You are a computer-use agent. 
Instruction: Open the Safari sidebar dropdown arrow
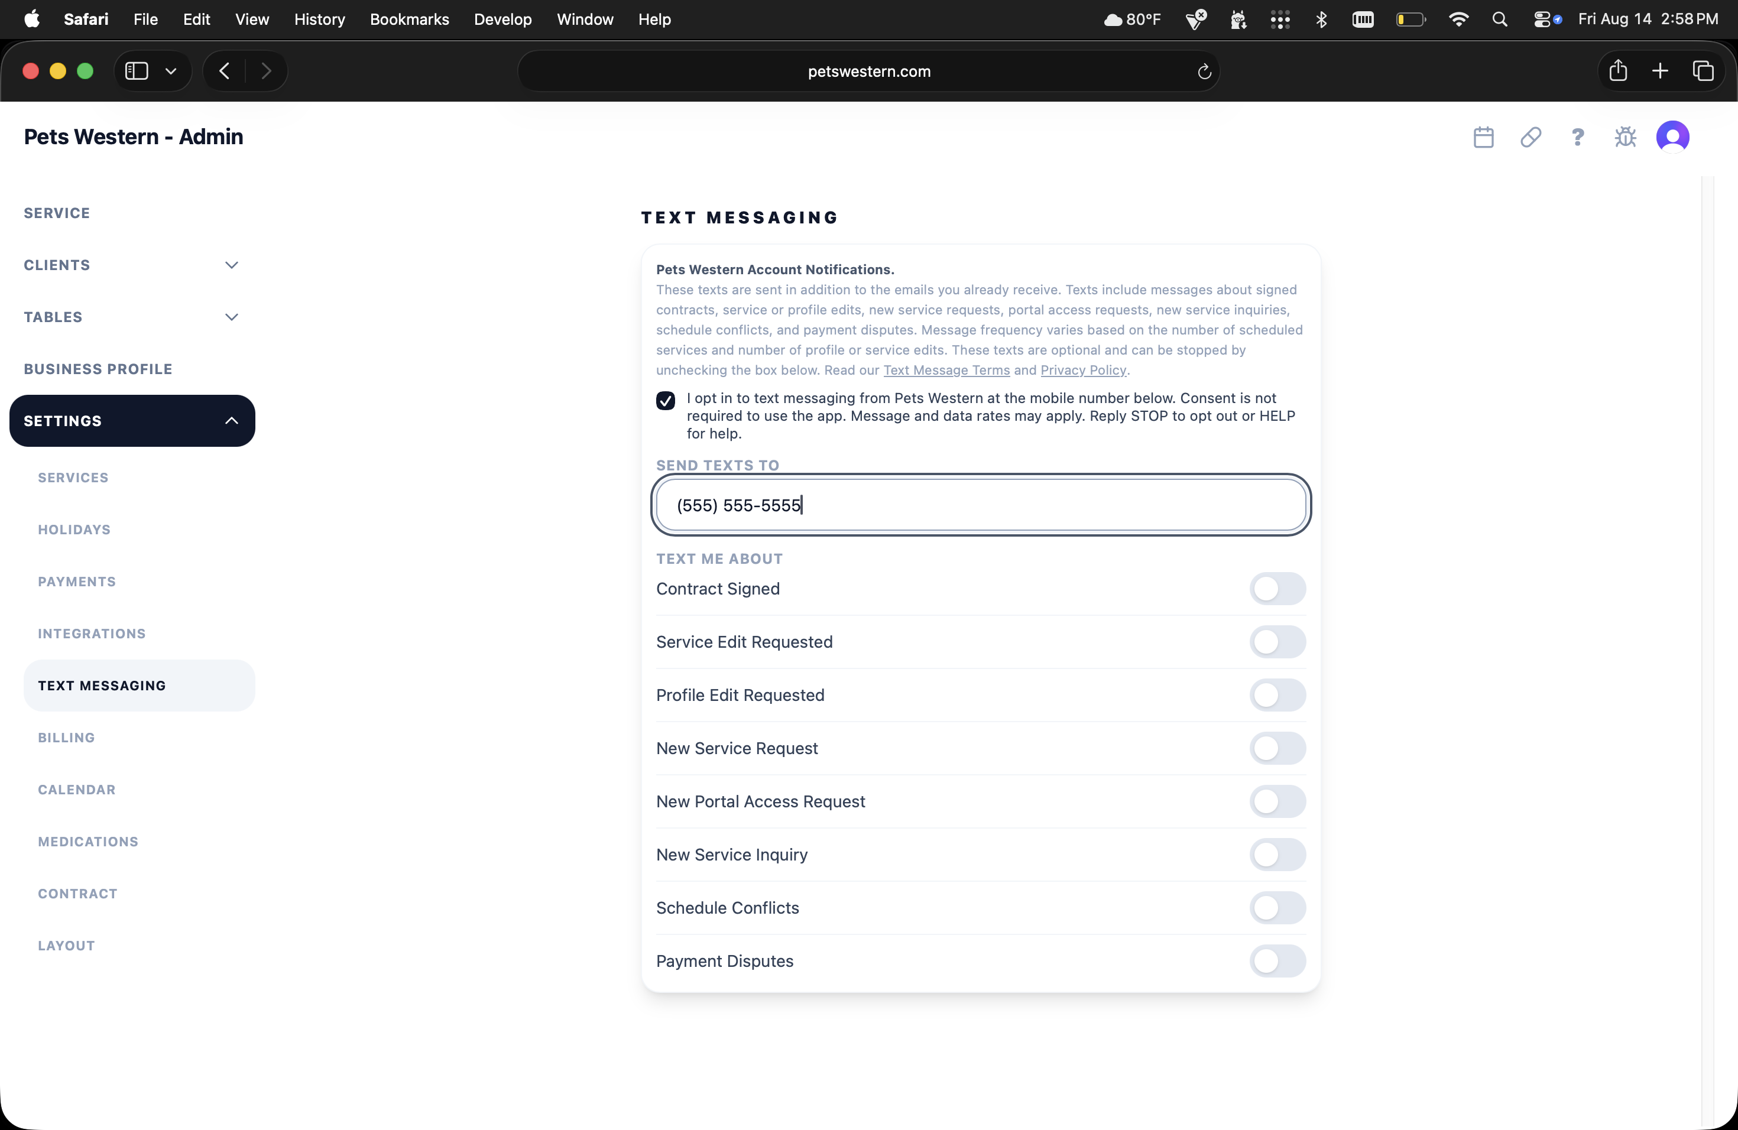click(171, 71)
